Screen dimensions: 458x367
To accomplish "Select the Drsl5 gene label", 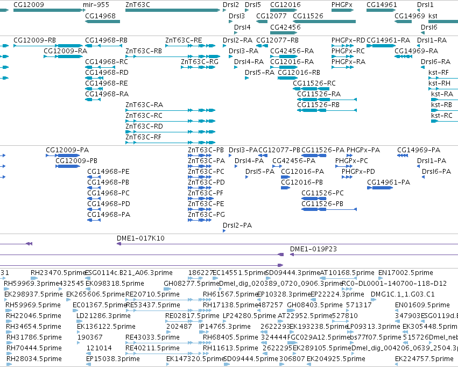I will (252, 5).
